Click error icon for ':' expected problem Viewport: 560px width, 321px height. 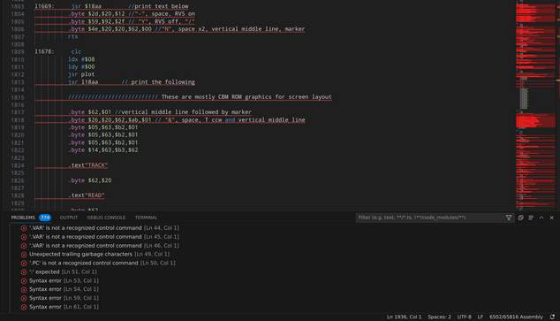pyautogui.click(x=24, y=272)
